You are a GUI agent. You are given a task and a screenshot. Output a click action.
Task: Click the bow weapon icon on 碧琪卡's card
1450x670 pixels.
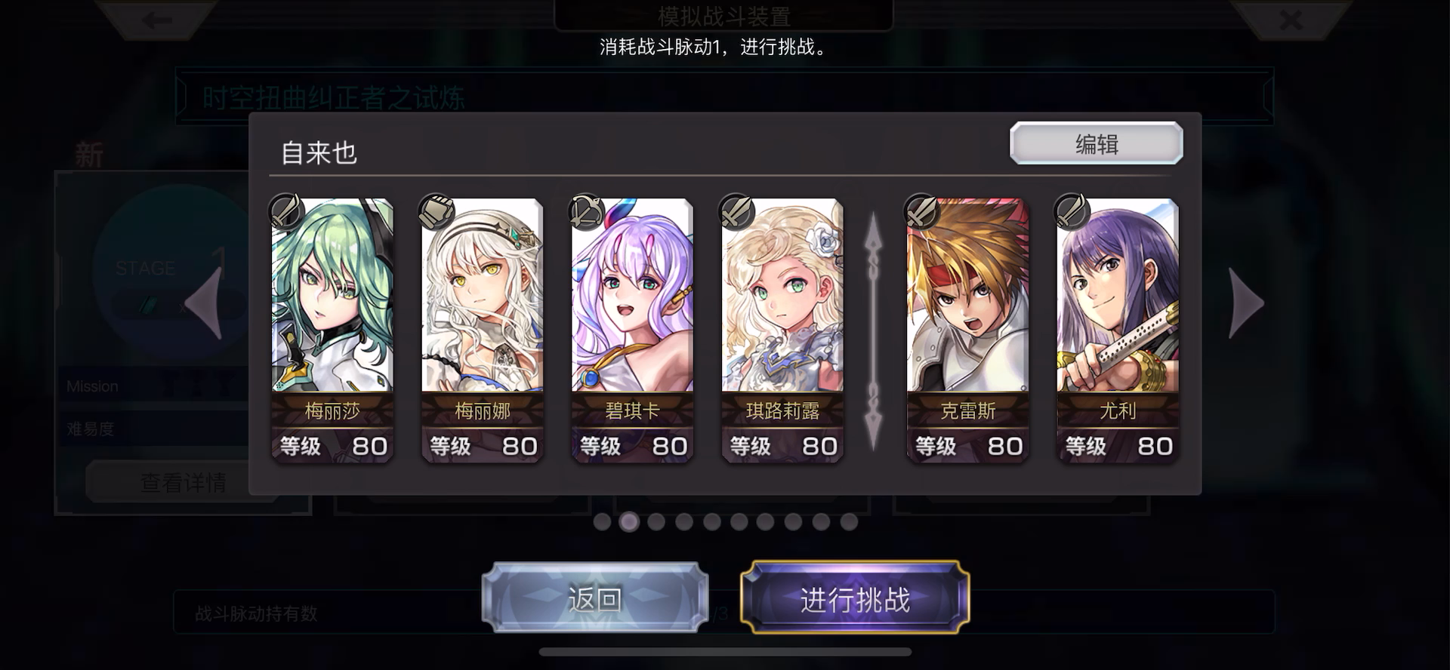click(x=587, y=211)
